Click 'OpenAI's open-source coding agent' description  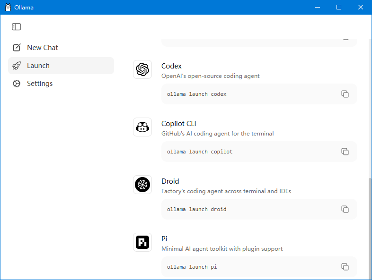coord(211,76)
